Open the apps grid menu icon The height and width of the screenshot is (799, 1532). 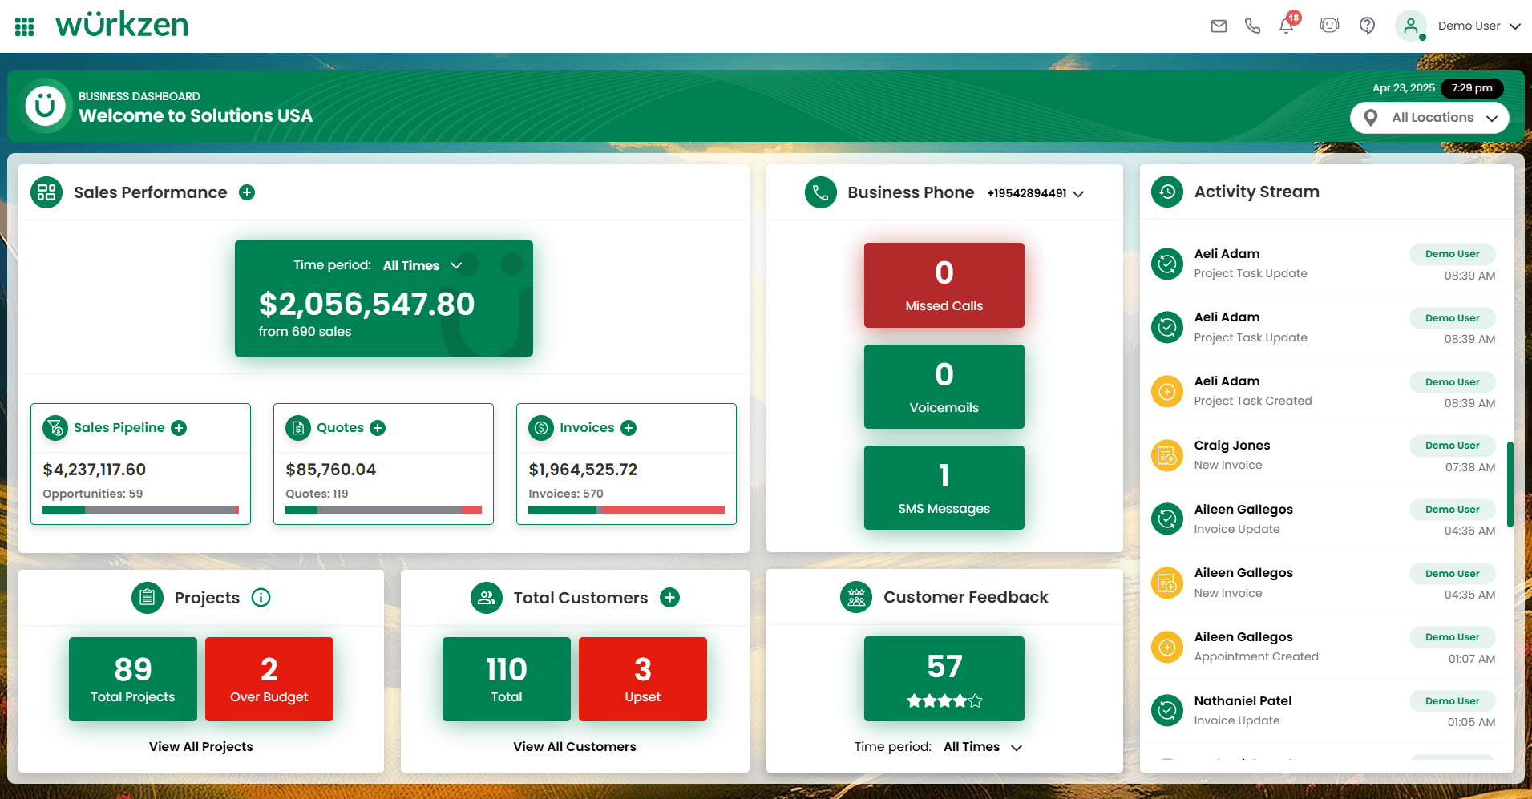pyautogui.click(x=25, y=26)
